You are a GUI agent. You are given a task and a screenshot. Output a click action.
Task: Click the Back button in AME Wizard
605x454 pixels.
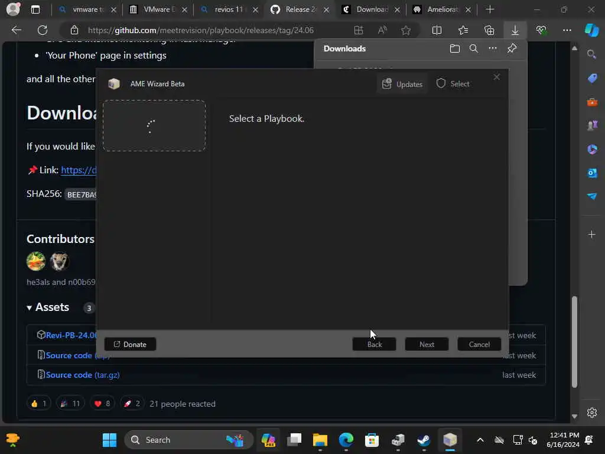[374, 345]
